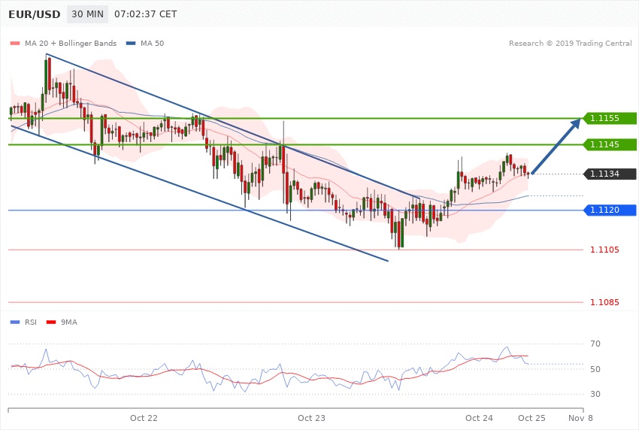This screenshot has height=433, width=639.
Task: Click the RSI 50 level label
Action: pyautogui.click(x=595, y=369)
